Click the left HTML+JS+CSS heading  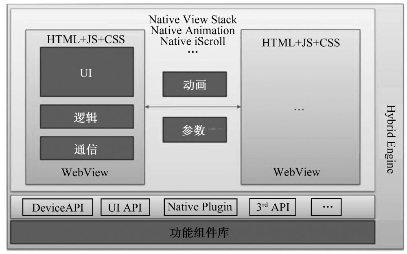[x=86, y=39]
